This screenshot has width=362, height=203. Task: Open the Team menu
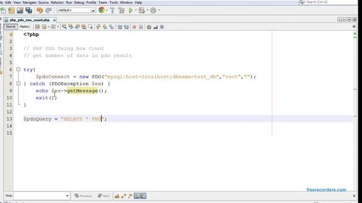[103, 2]
